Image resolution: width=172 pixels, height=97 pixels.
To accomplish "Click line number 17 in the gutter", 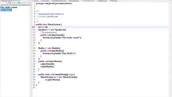I will (34, 46).
